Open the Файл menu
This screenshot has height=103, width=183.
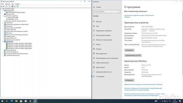click(x=3, y=4)
